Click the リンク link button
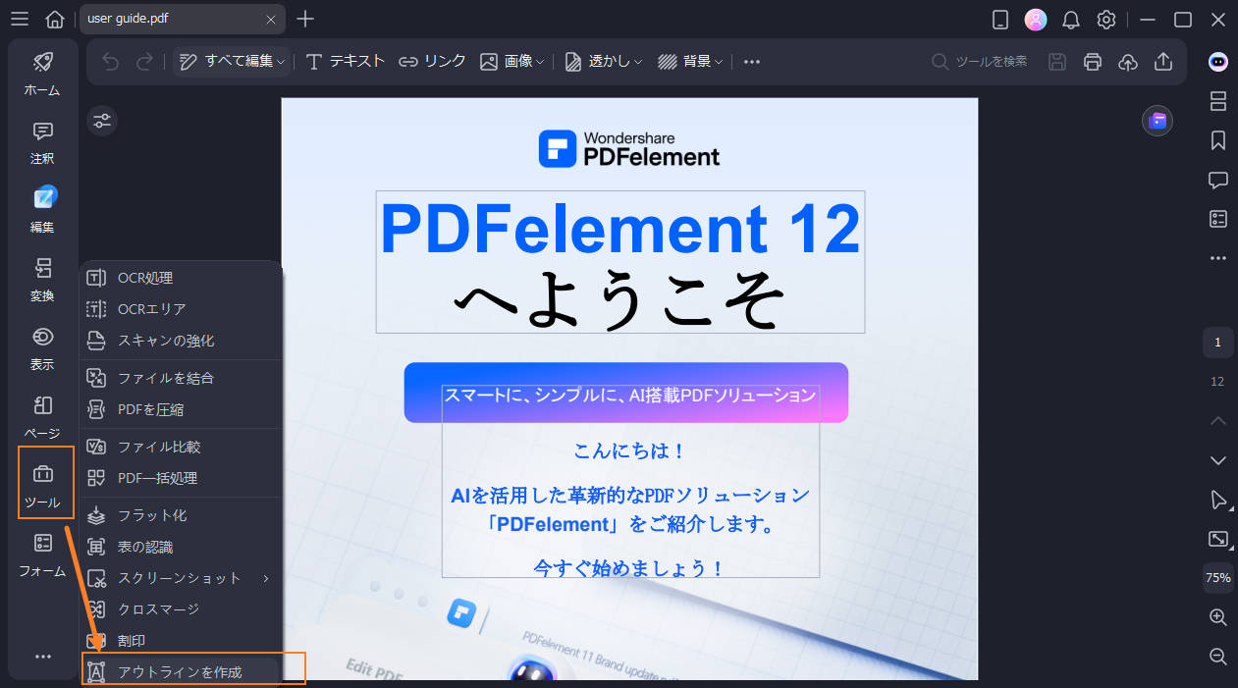Viewport: 1238px width, 688px height. [x=433, y=61]
